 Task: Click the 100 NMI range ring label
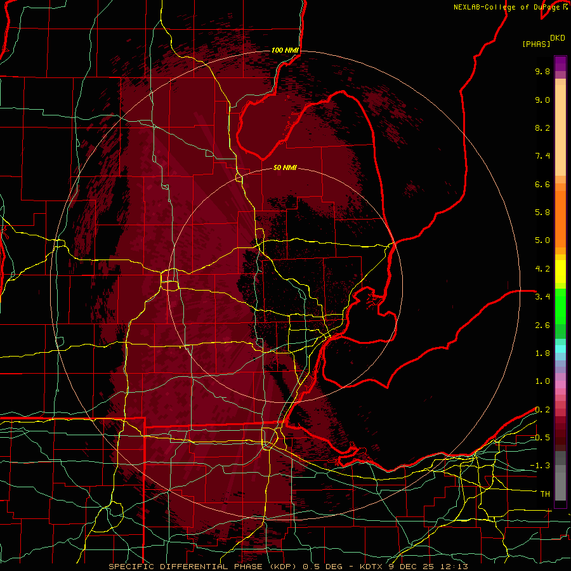click(285, 50)
